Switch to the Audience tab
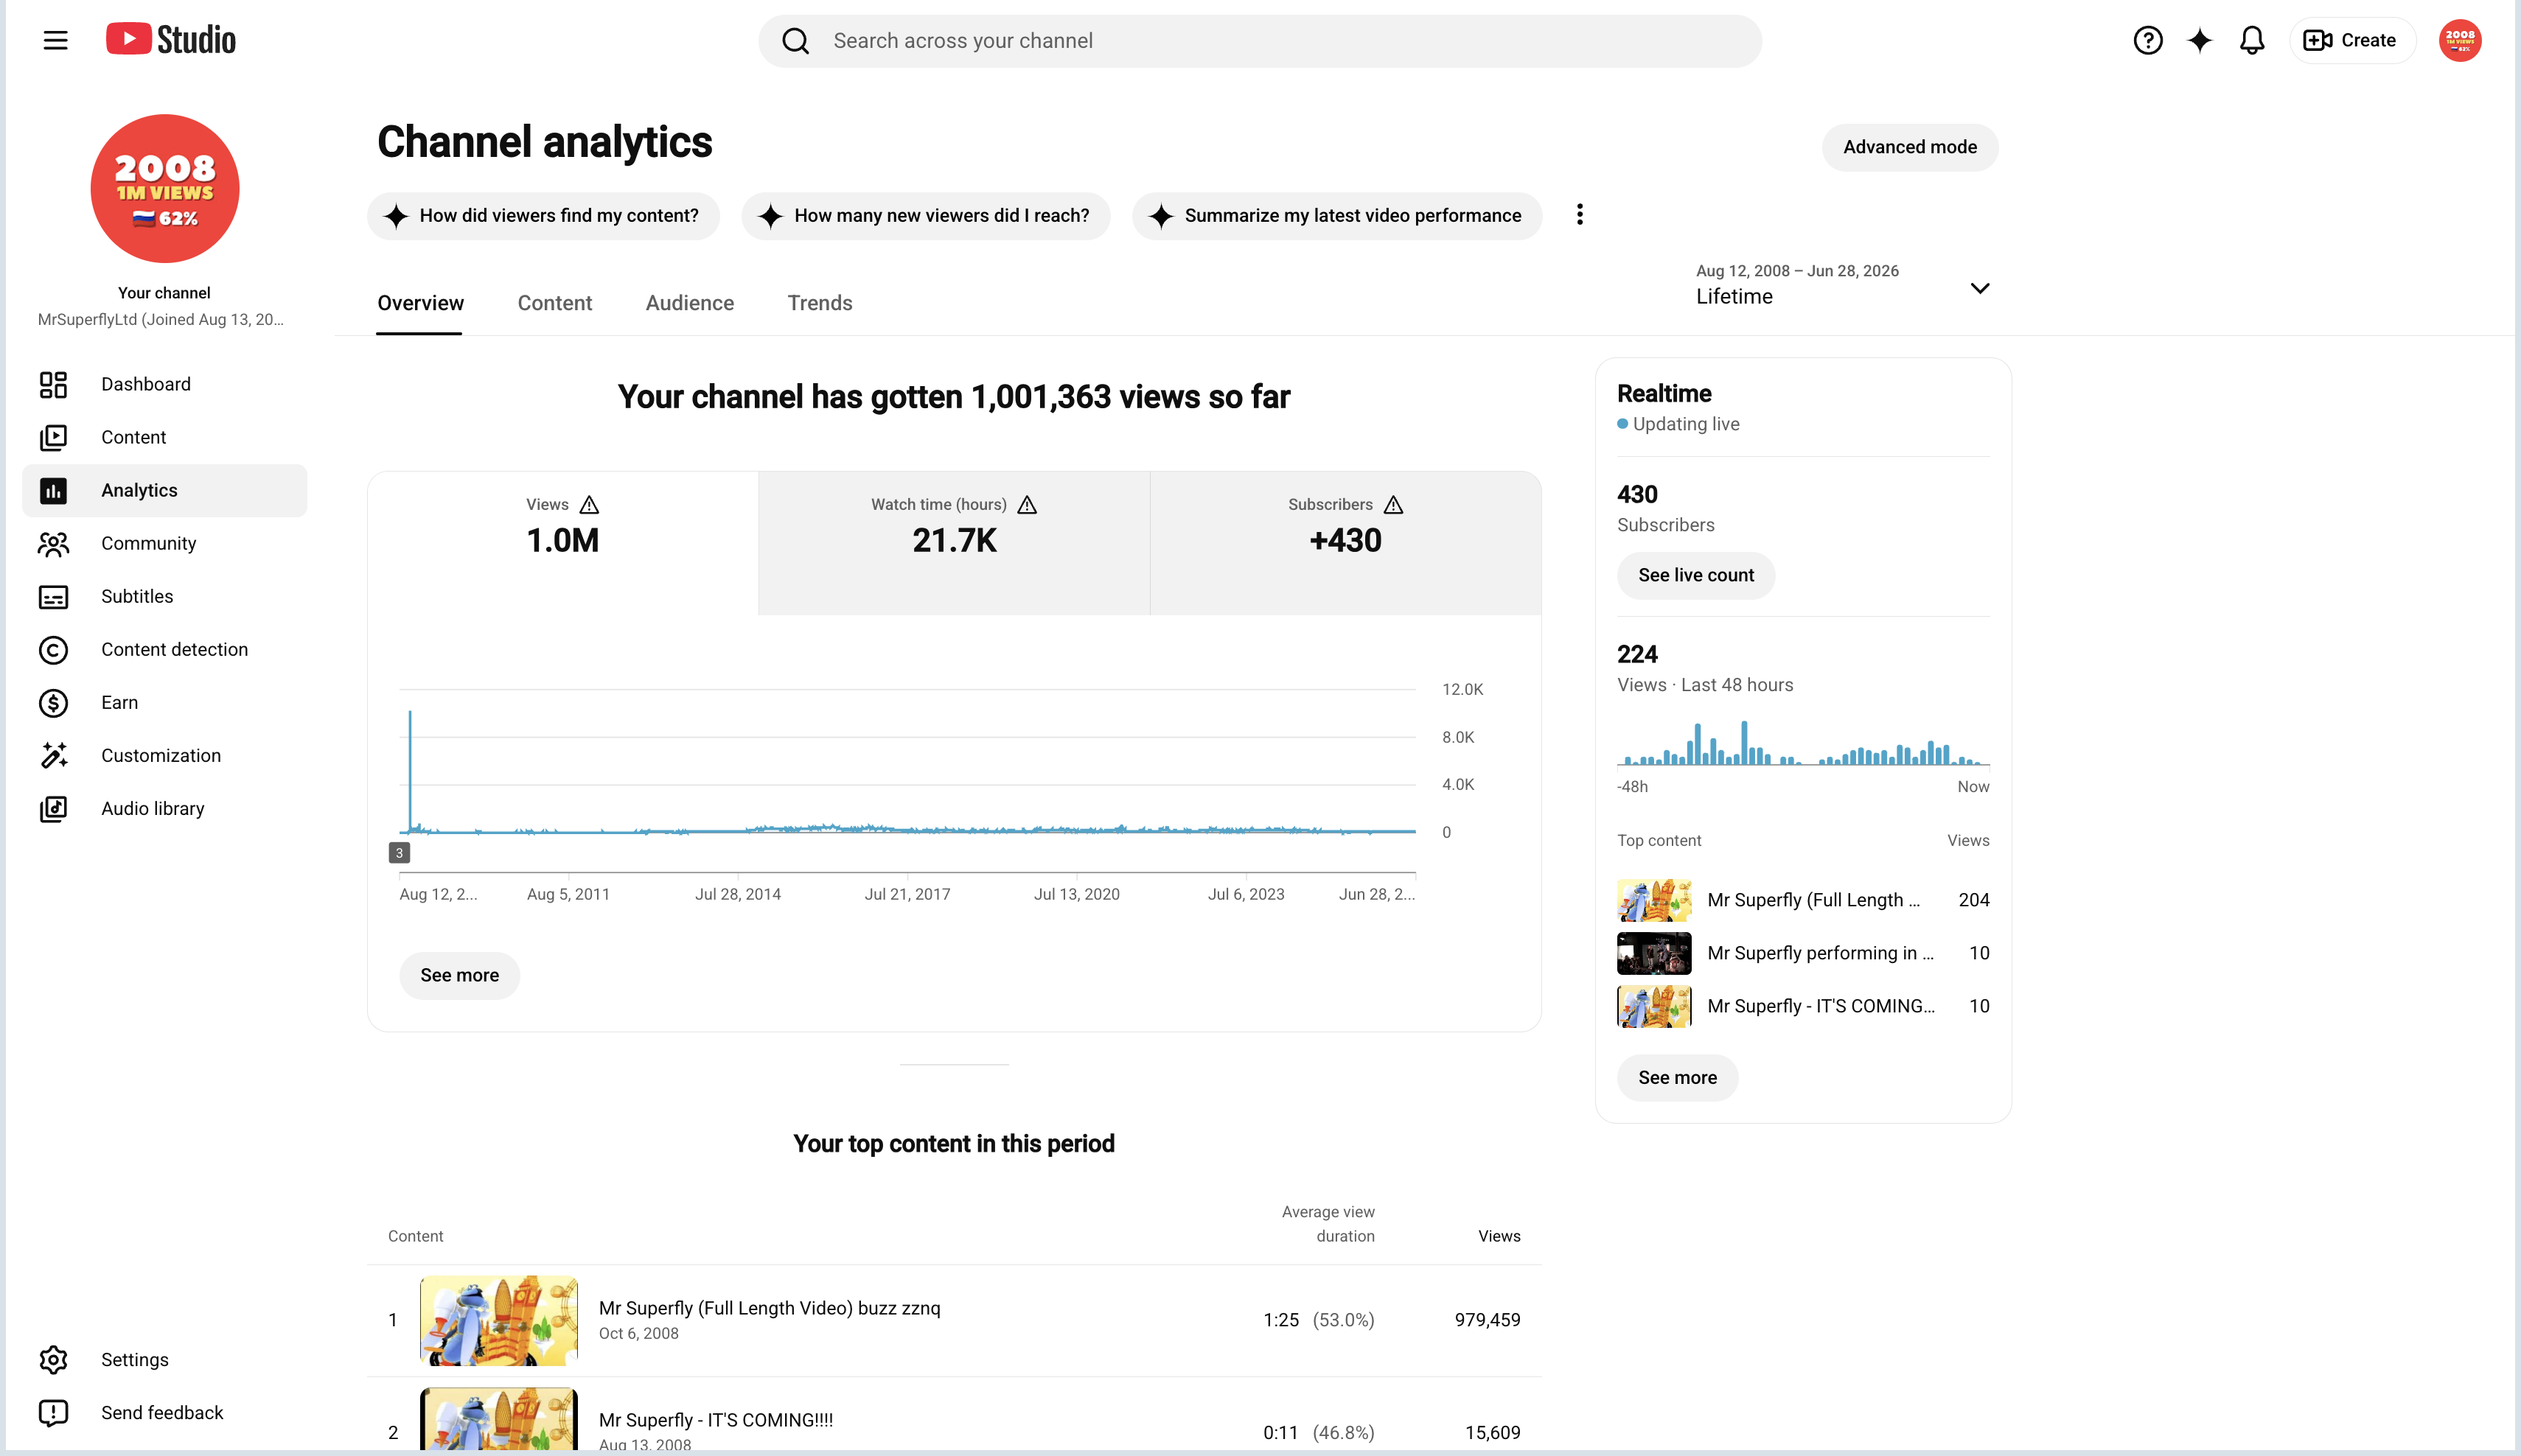This screenshot has height=1456, width=2521. [689, 303]
